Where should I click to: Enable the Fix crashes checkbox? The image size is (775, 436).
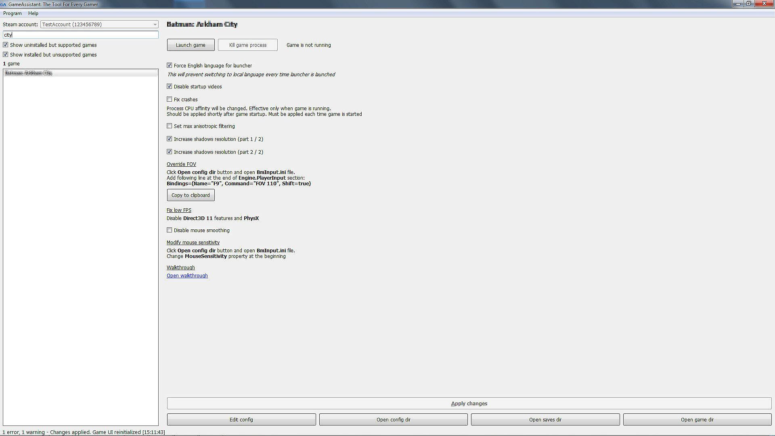pos(170,99)
